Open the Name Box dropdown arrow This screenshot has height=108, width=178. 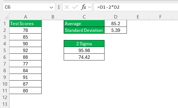(x=51, y=7)
